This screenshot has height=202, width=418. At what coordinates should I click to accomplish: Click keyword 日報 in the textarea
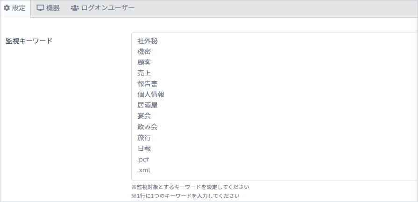pyautogui.click(x=144, y=148)
